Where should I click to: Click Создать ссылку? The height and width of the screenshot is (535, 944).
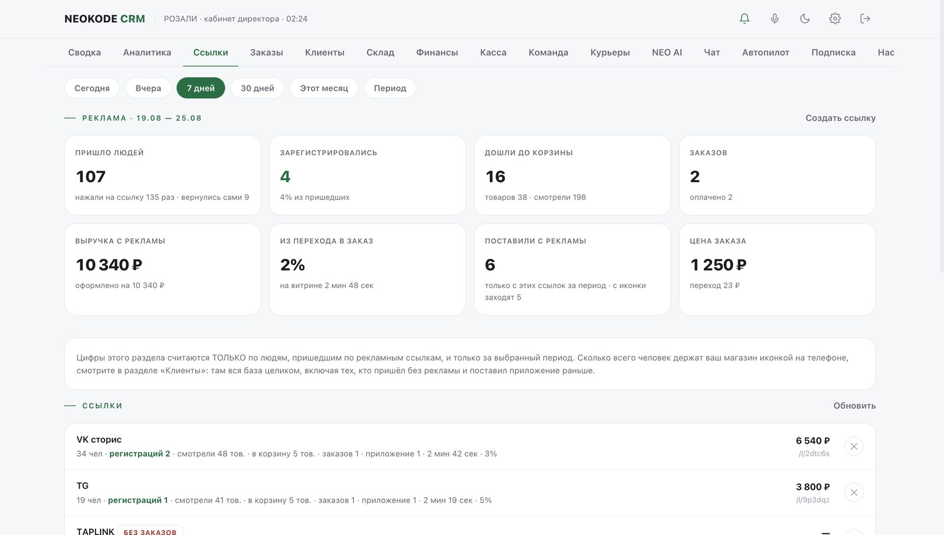[840, 118]
